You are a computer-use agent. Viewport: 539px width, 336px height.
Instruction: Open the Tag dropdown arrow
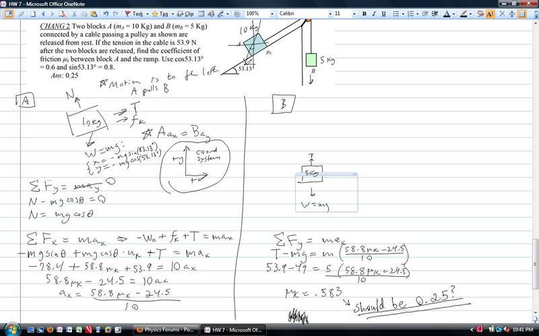click(x=172, y=14)
